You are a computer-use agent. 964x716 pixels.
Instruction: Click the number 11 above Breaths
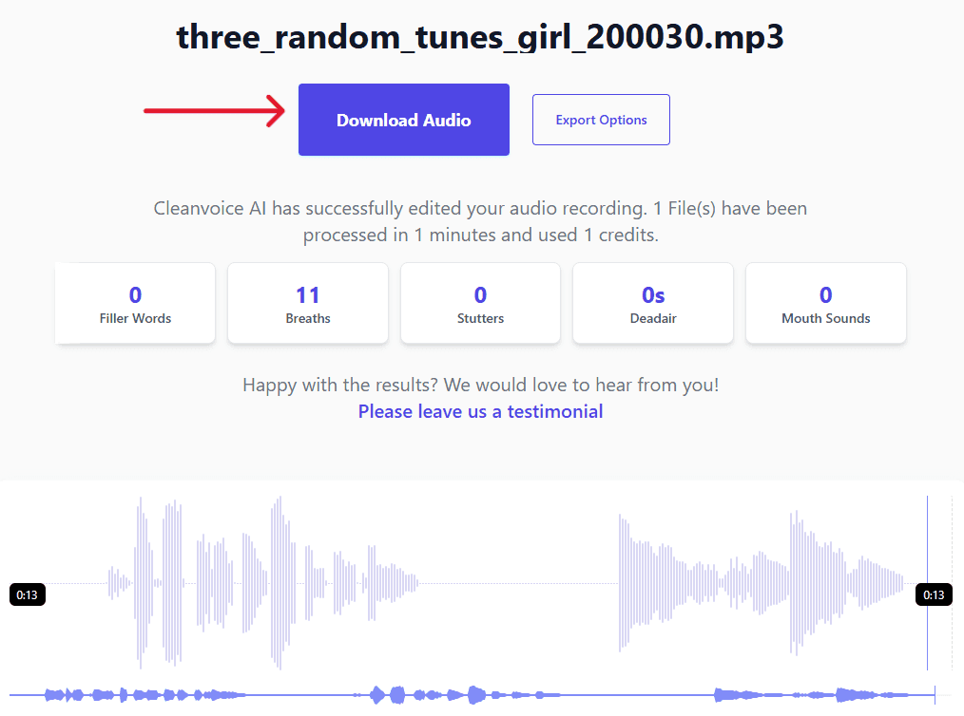[308, 294]
